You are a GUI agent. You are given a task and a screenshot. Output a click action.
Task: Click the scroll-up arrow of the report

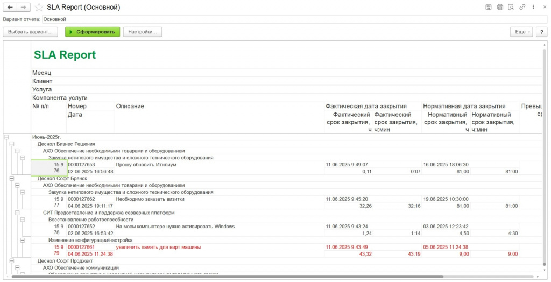(545, 44)
